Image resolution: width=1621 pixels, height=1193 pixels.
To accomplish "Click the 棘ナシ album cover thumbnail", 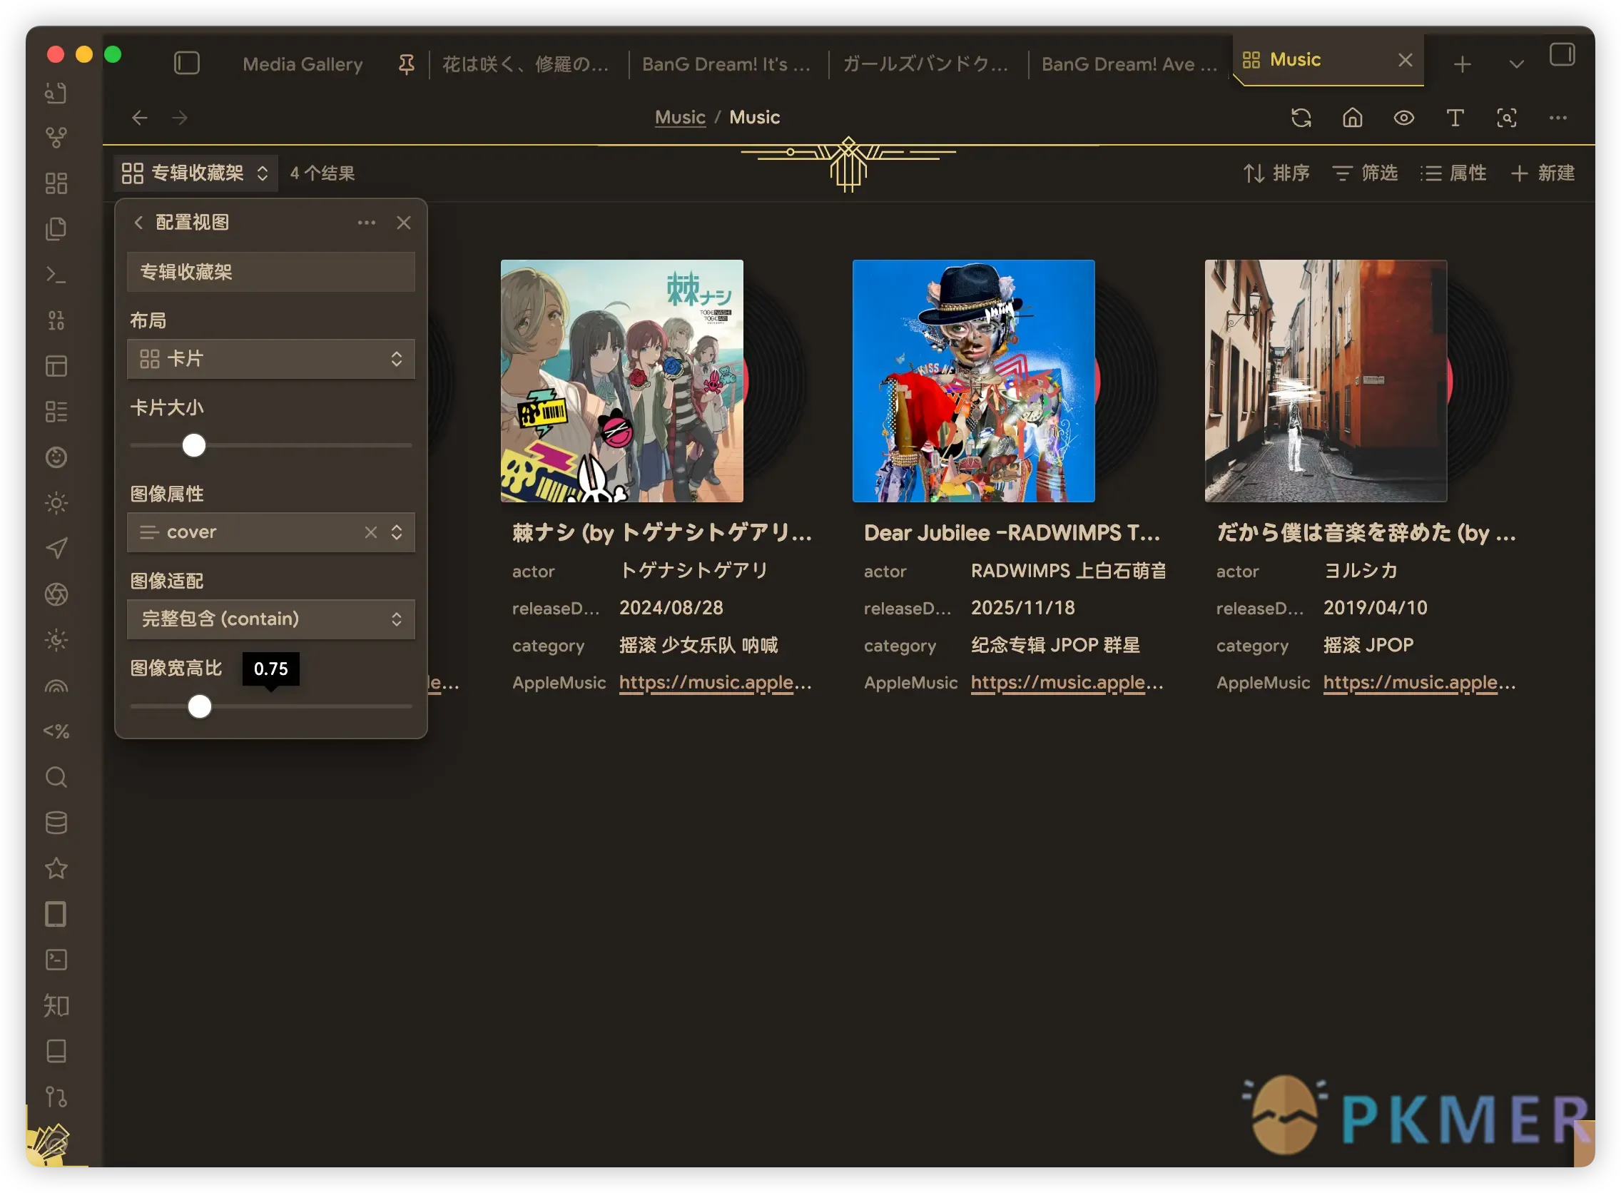I will click(621, 381).
